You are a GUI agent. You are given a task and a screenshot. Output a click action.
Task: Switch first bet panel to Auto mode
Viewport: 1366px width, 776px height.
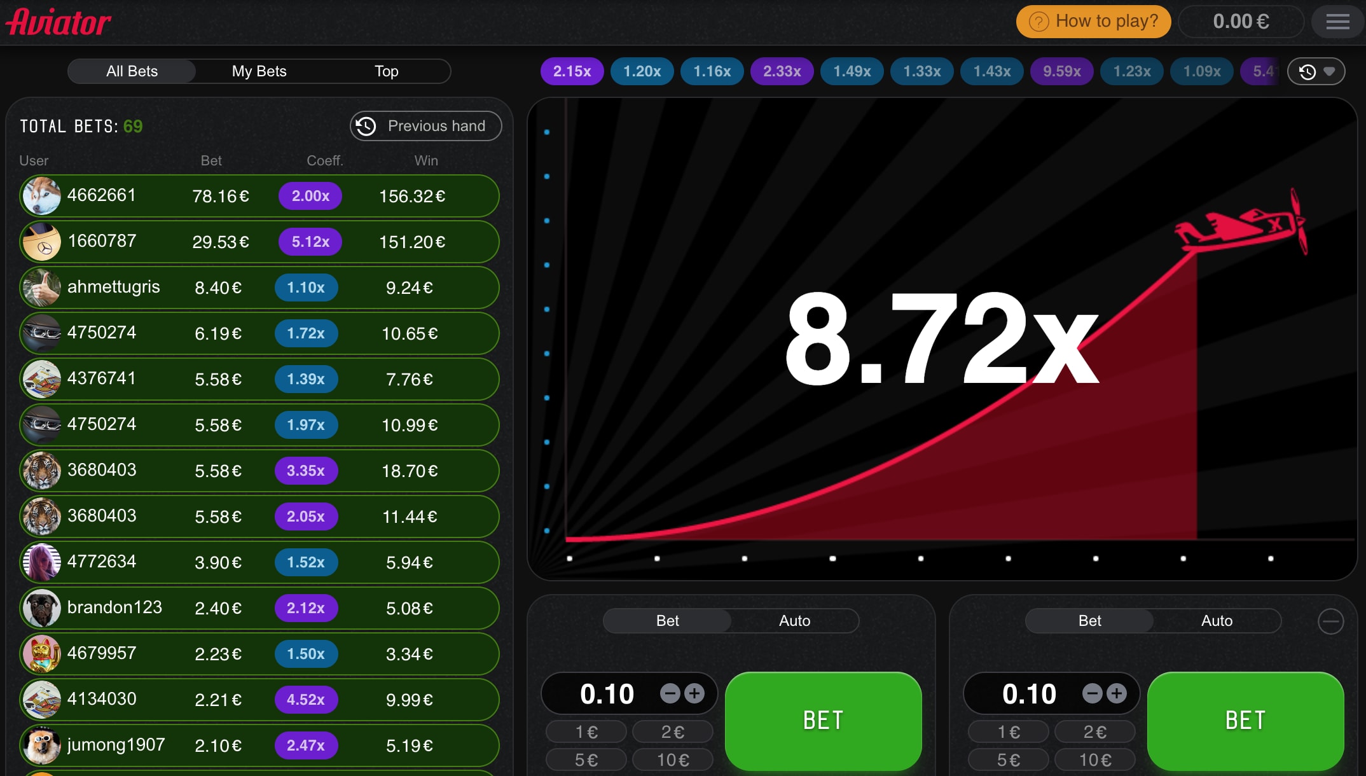tap(794, 621)
